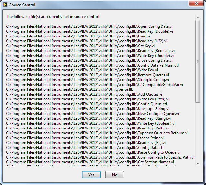
Task: Select the Load.vi path line
Action: tap(78, 36)
